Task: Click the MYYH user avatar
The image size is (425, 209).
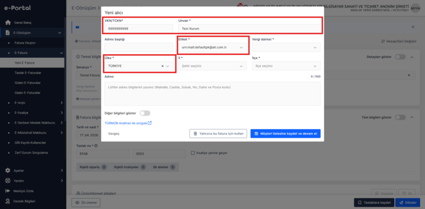Action: [x=415, y=8]
